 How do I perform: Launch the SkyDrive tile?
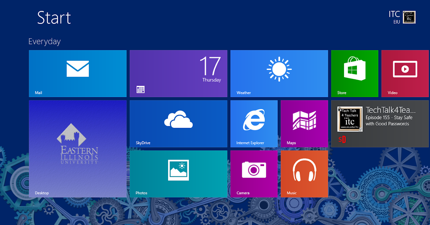[178, 124]
